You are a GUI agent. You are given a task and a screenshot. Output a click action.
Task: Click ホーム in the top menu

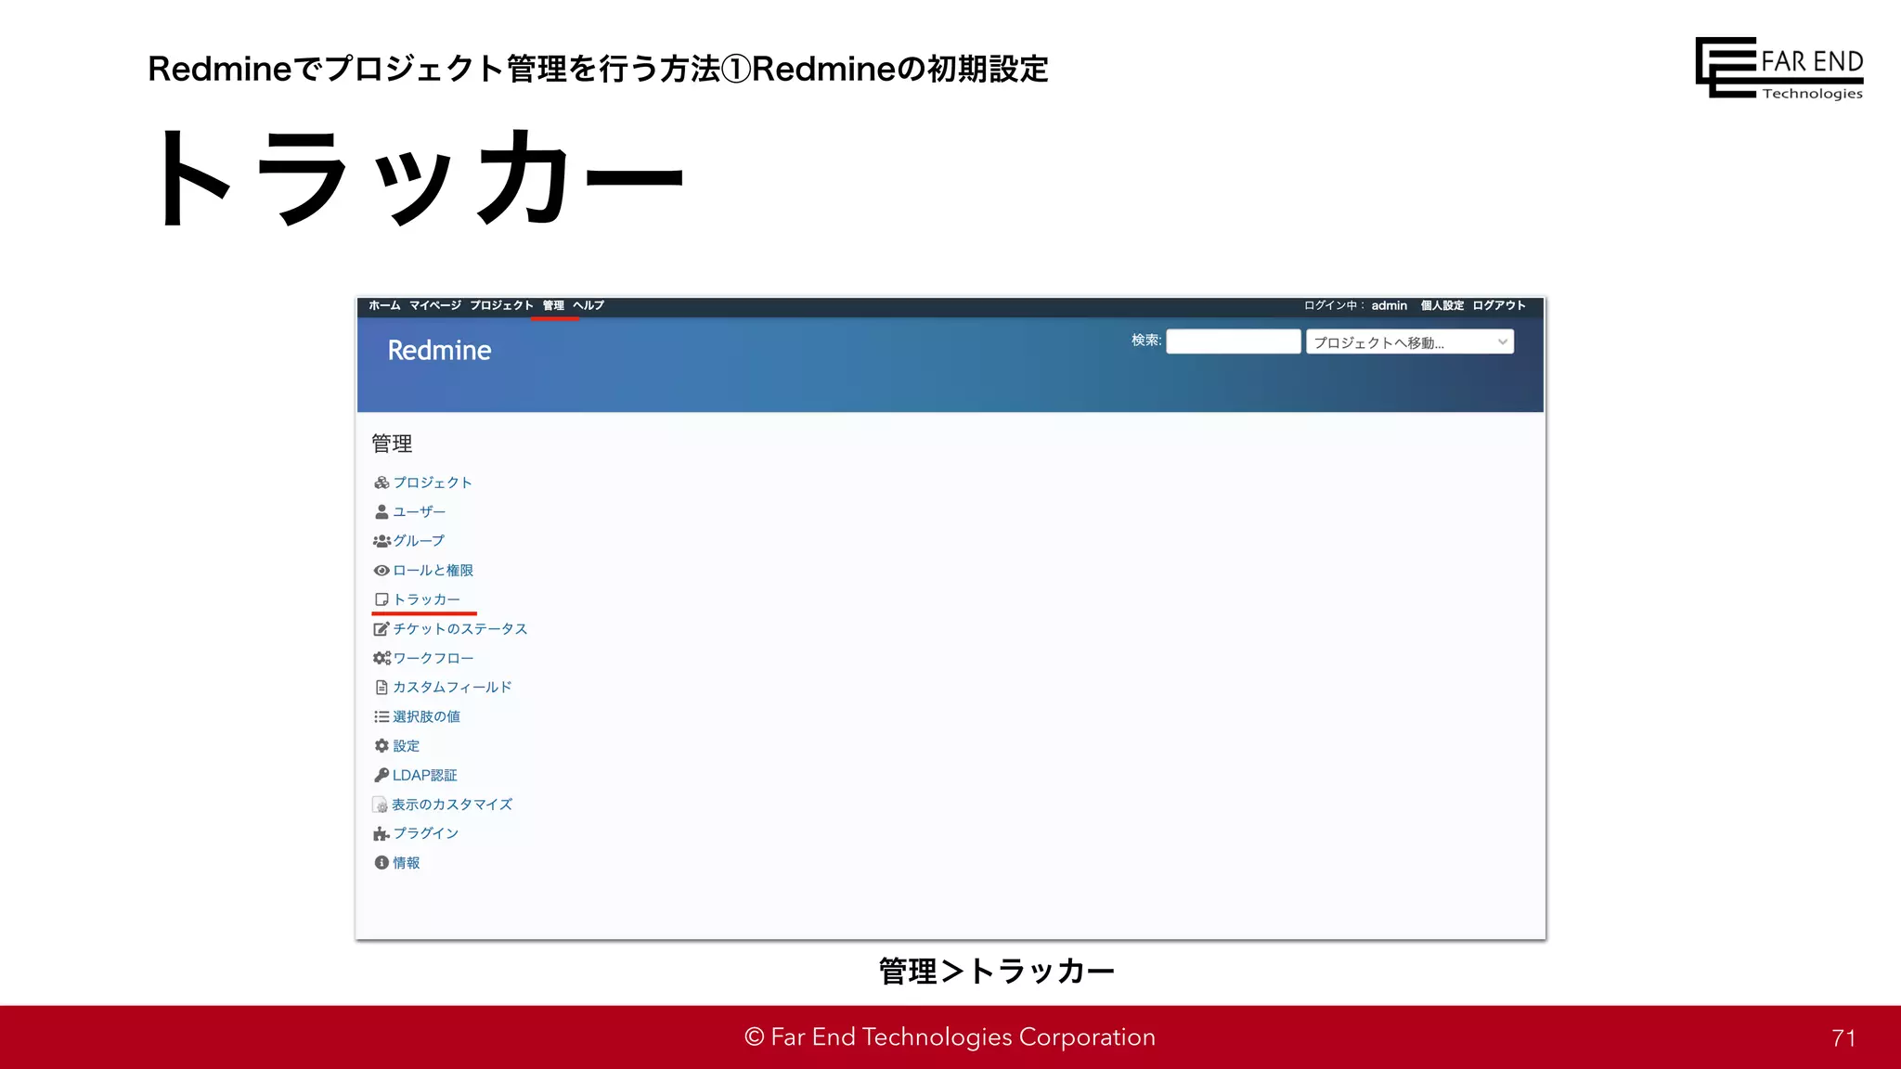coord(384,305)
